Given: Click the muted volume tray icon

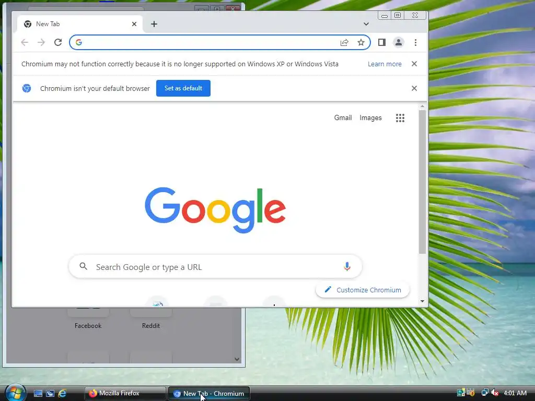Looking at the screenshot, I should click(x=495, y=393).
